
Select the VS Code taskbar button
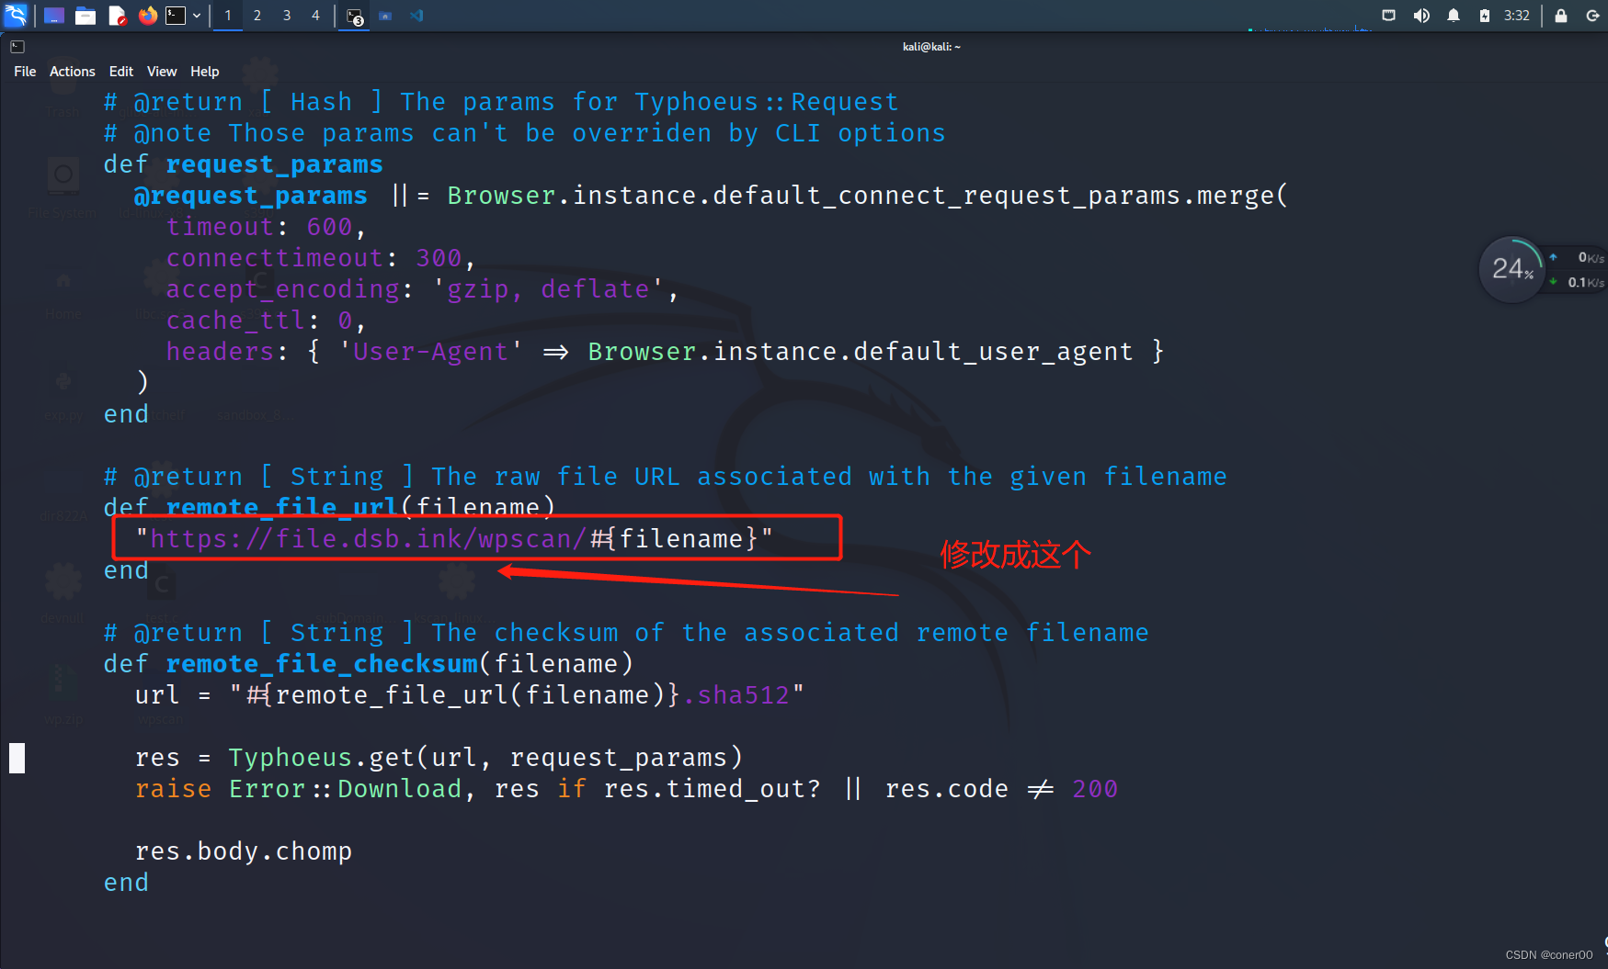click(x=416, y=16)
